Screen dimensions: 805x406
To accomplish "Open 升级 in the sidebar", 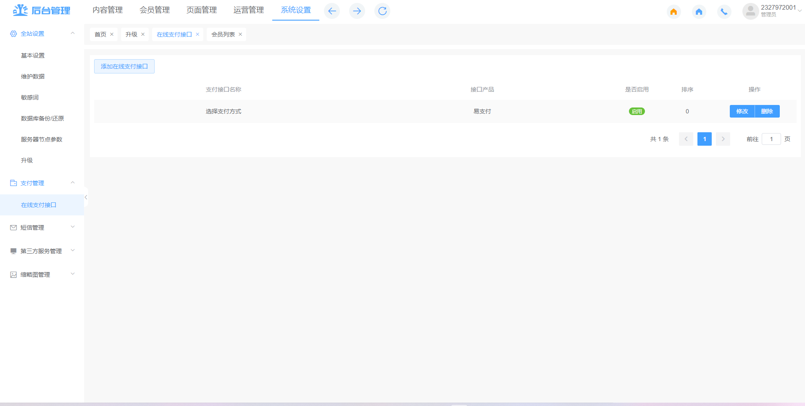I will (x=27, y=160).
